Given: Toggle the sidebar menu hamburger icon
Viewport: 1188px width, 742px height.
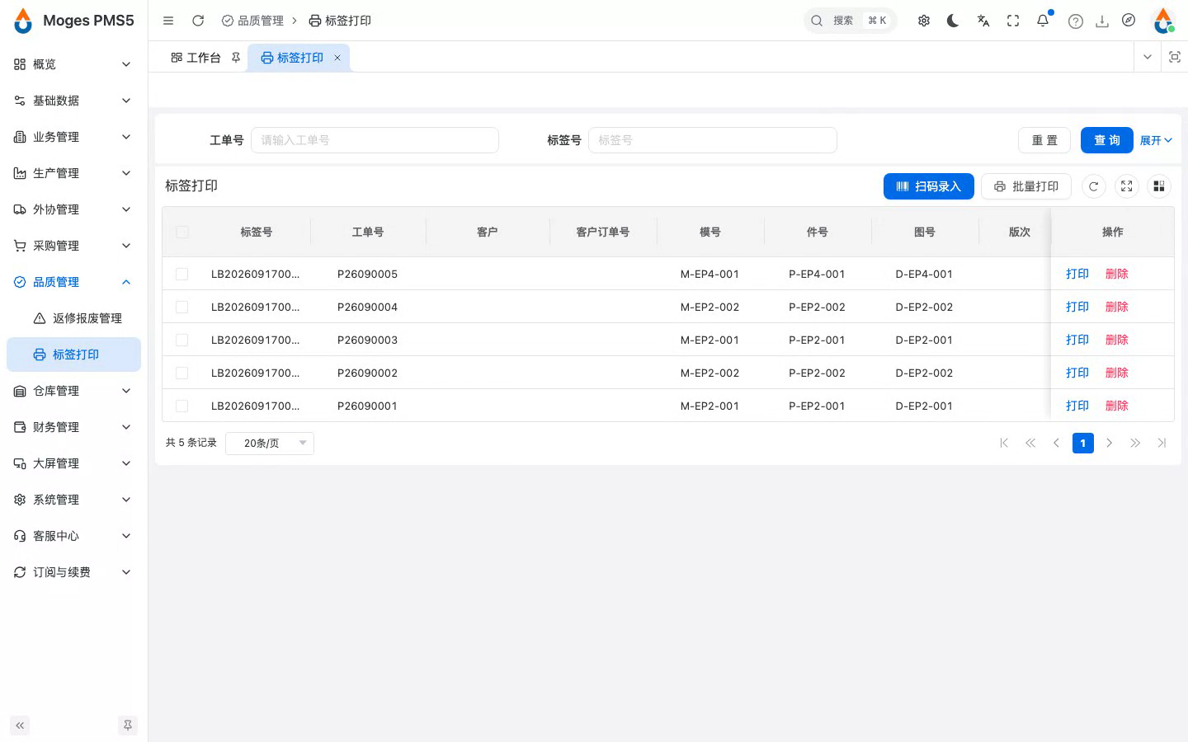Looking at the screenshot, I should [x=168, y=21].
